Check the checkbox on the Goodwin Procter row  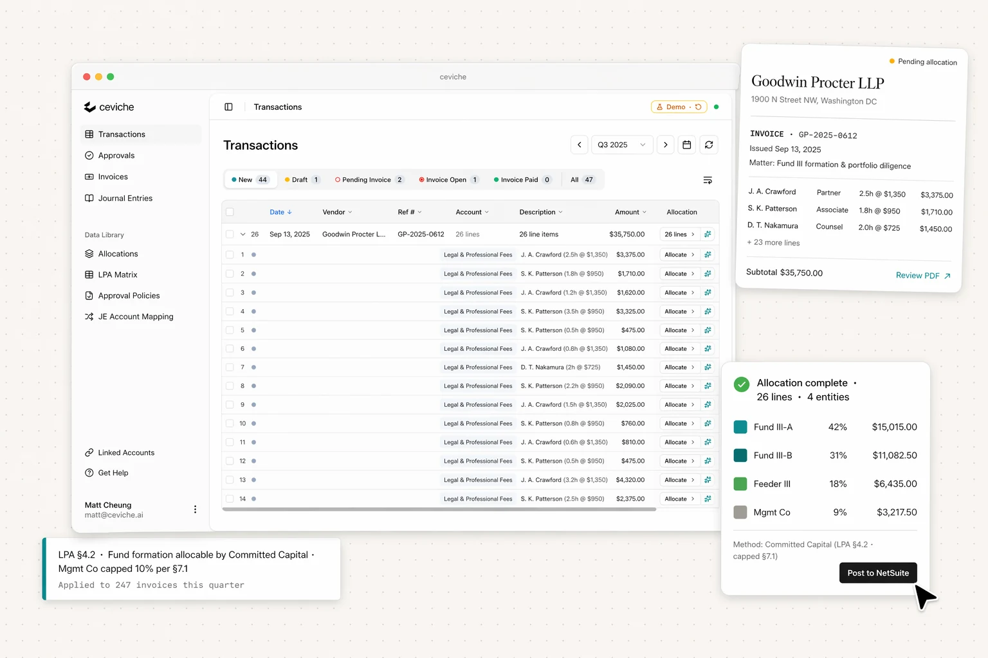click(x=230, y=234)
